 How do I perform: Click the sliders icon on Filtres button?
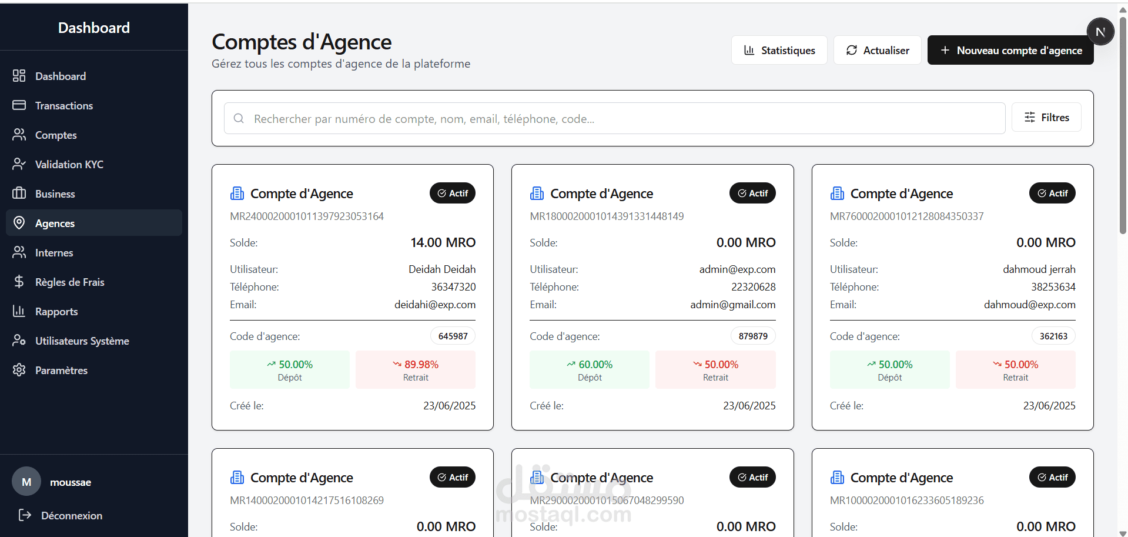(x=1030, y=117)
